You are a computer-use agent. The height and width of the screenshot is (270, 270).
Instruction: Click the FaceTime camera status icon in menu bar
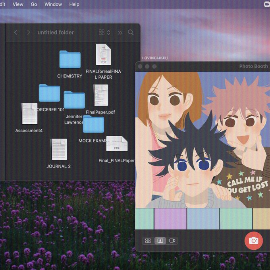pos(267,5)
